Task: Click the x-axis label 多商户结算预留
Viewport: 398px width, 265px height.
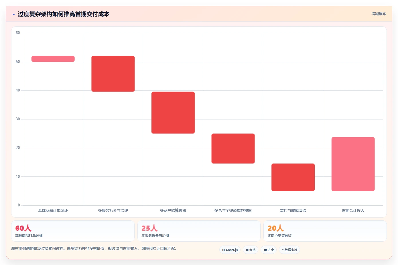Action: pos(173,210)
